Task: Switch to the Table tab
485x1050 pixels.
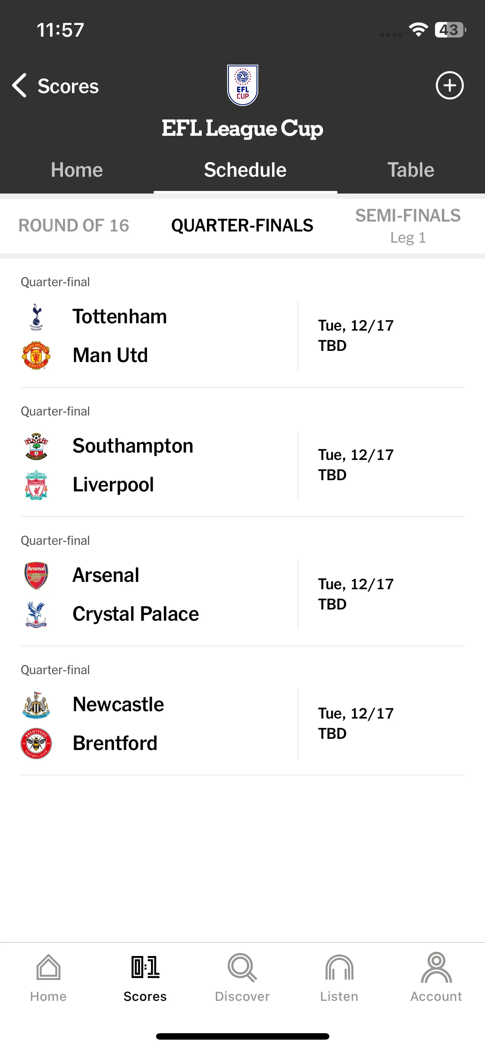Action: [x=411, y=170]
